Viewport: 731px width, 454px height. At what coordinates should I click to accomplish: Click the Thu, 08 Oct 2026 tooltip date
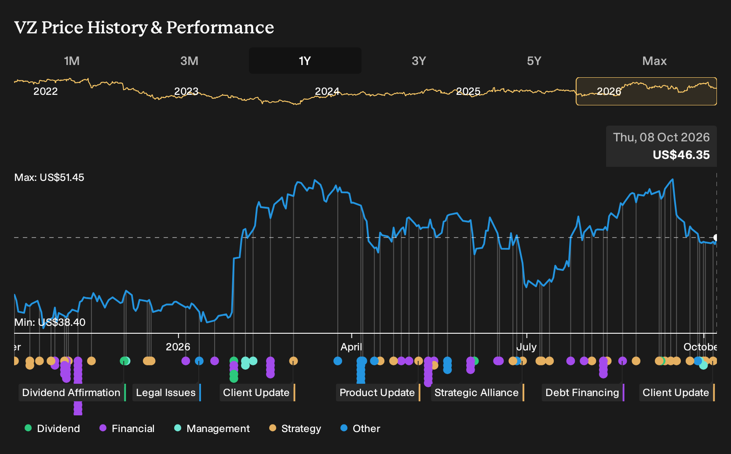pyautogui.click(x=662, y=137)
